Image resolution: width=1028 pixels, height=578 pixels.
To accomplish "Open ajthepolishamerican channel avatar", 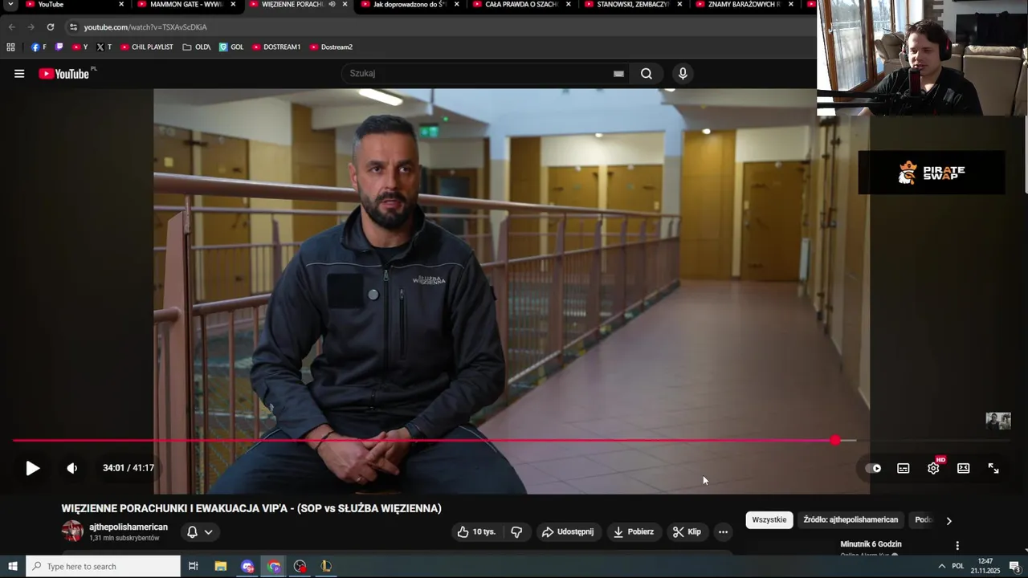I will click(72, 531).
